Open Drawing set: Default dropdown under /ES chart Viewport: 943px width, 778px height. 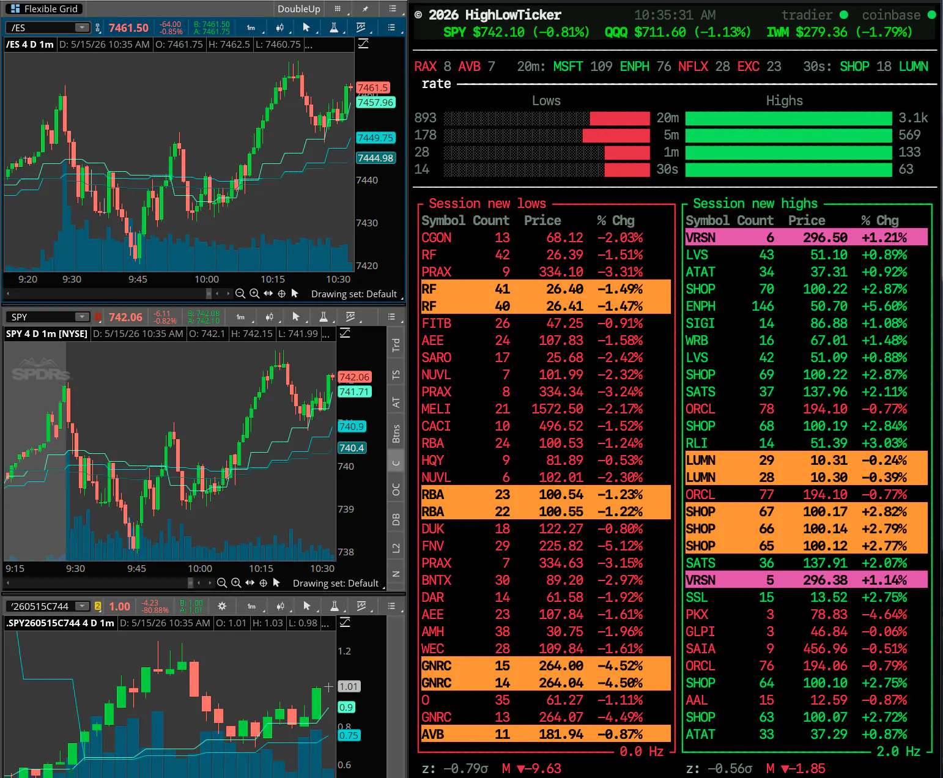coord(357,294)
